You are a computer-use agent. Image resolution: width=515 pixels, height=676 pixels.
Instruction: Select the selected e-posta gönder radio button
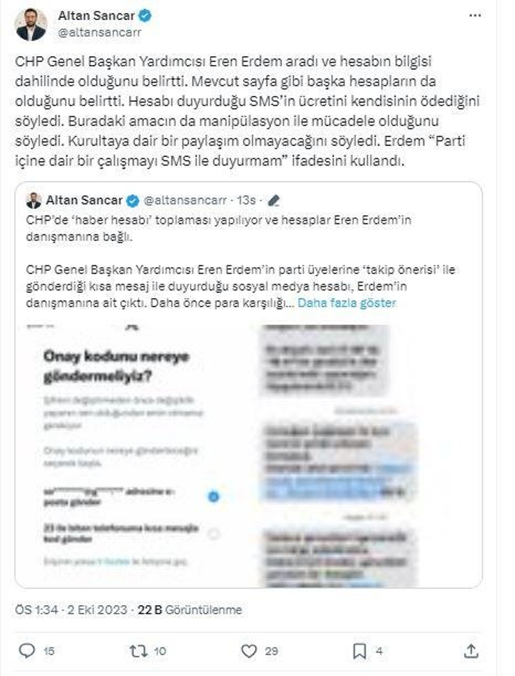tap(213, 496)
